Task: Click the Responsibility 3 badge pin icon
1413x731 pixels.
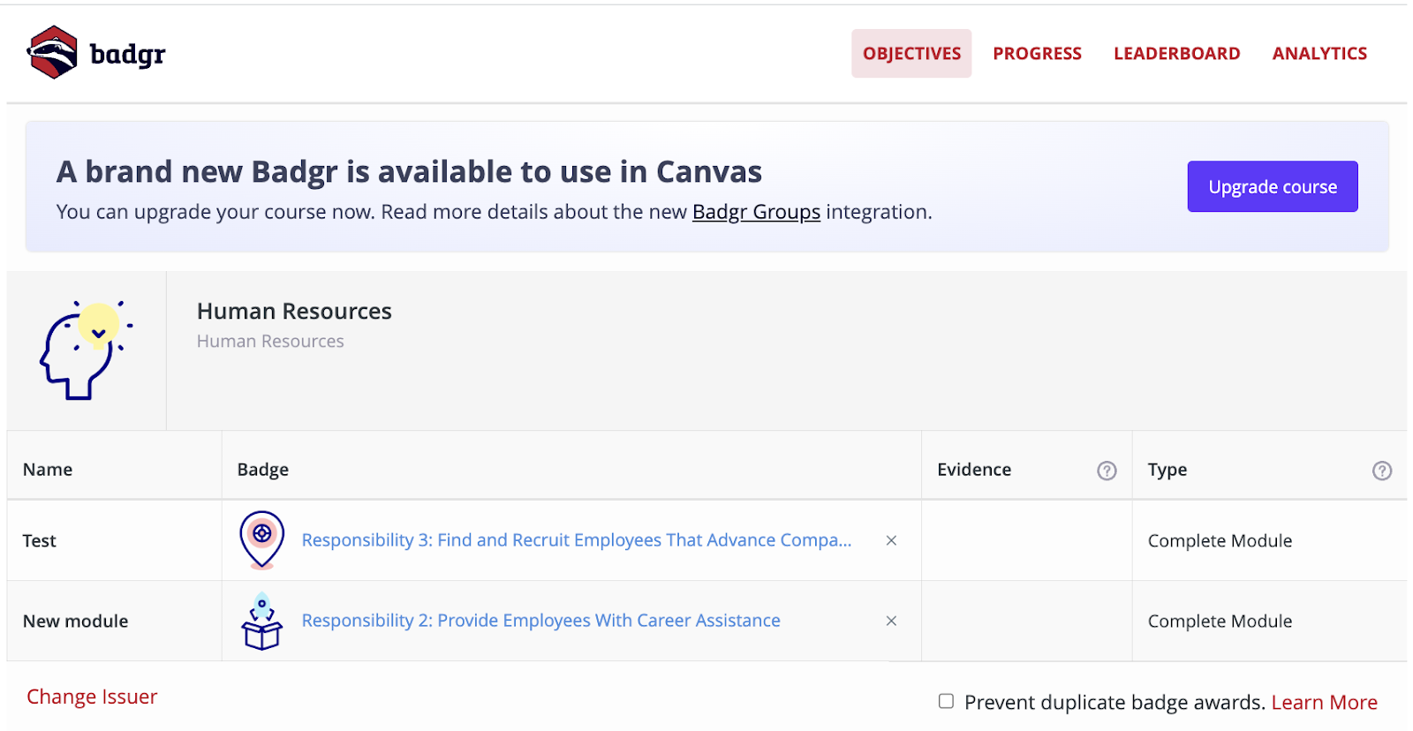Action: tap(262, 539)
